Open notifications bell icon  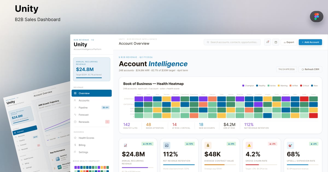click(x=268, y=42)
